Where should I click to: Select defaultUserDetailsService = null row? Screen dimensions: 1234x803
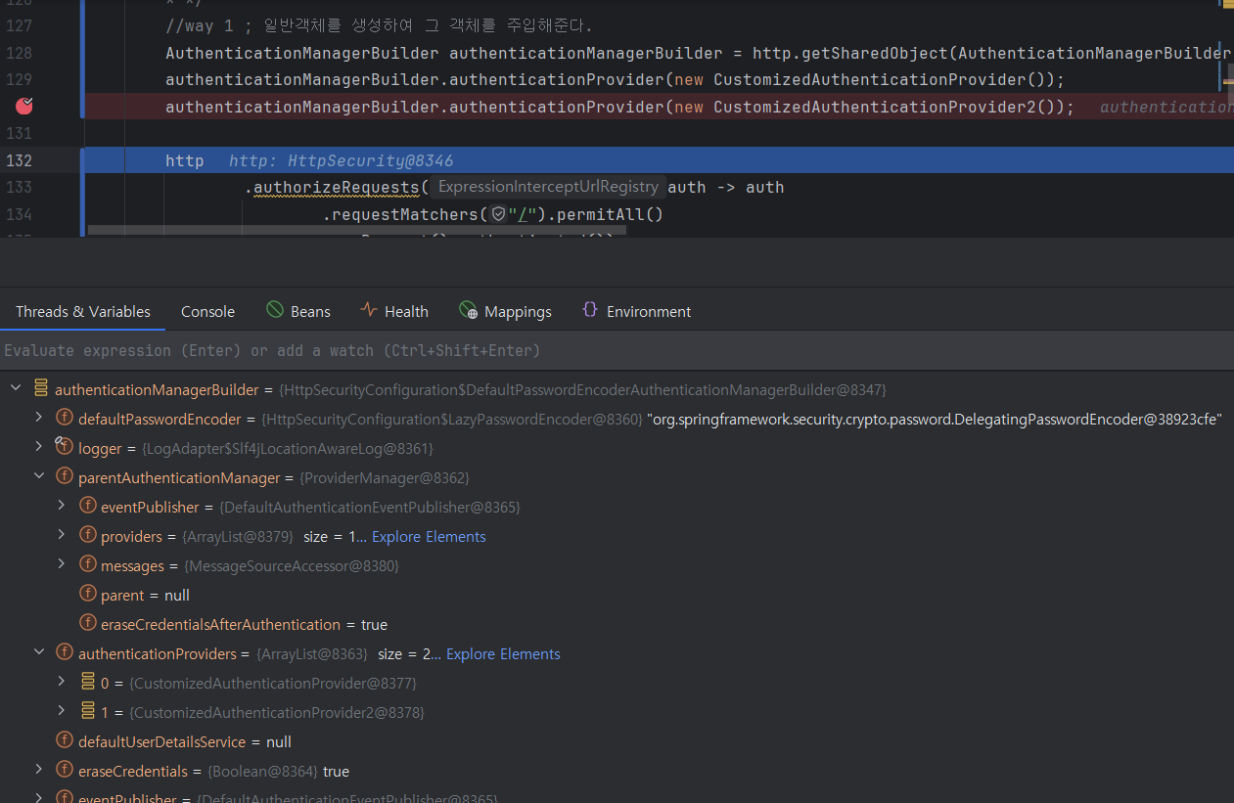point(617,741)
